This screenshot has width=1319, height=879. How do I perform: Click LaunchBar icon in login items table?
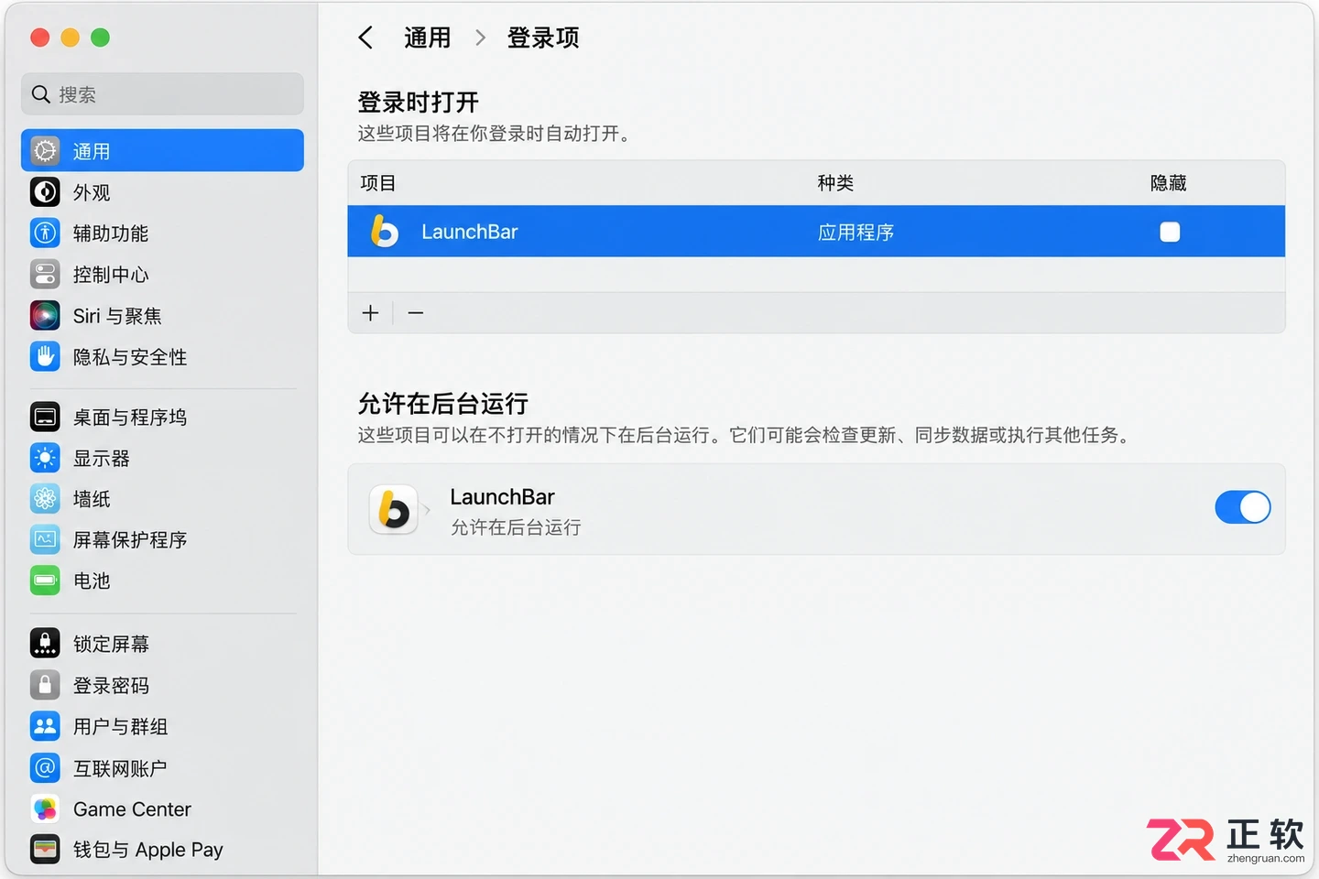(x=385, y=232)
